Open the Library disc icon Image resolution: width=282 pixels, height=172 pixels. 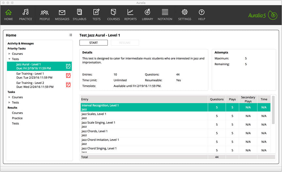click(147, 12)
